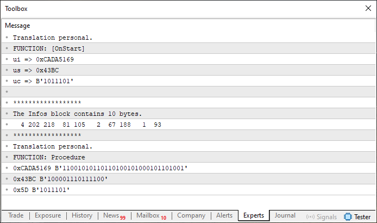Click the Signals broadcast icon

310,216
